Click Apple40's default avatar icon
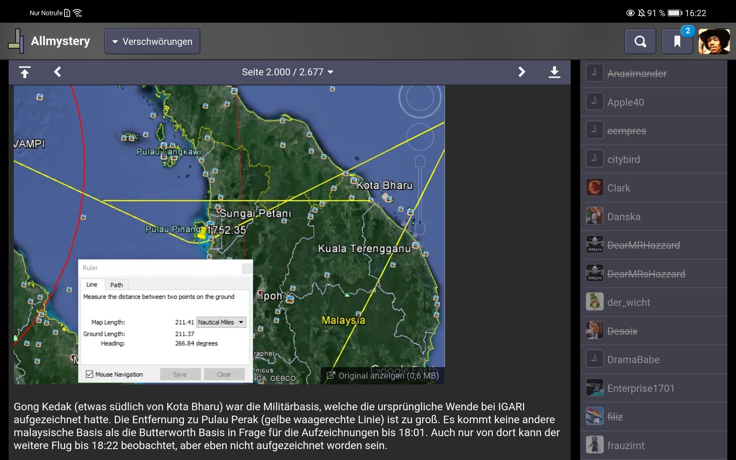 (x=595, y=101)
